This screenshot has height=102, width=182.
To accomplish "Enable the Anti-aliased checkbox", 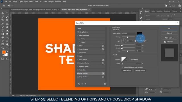I will pos(130,59).
